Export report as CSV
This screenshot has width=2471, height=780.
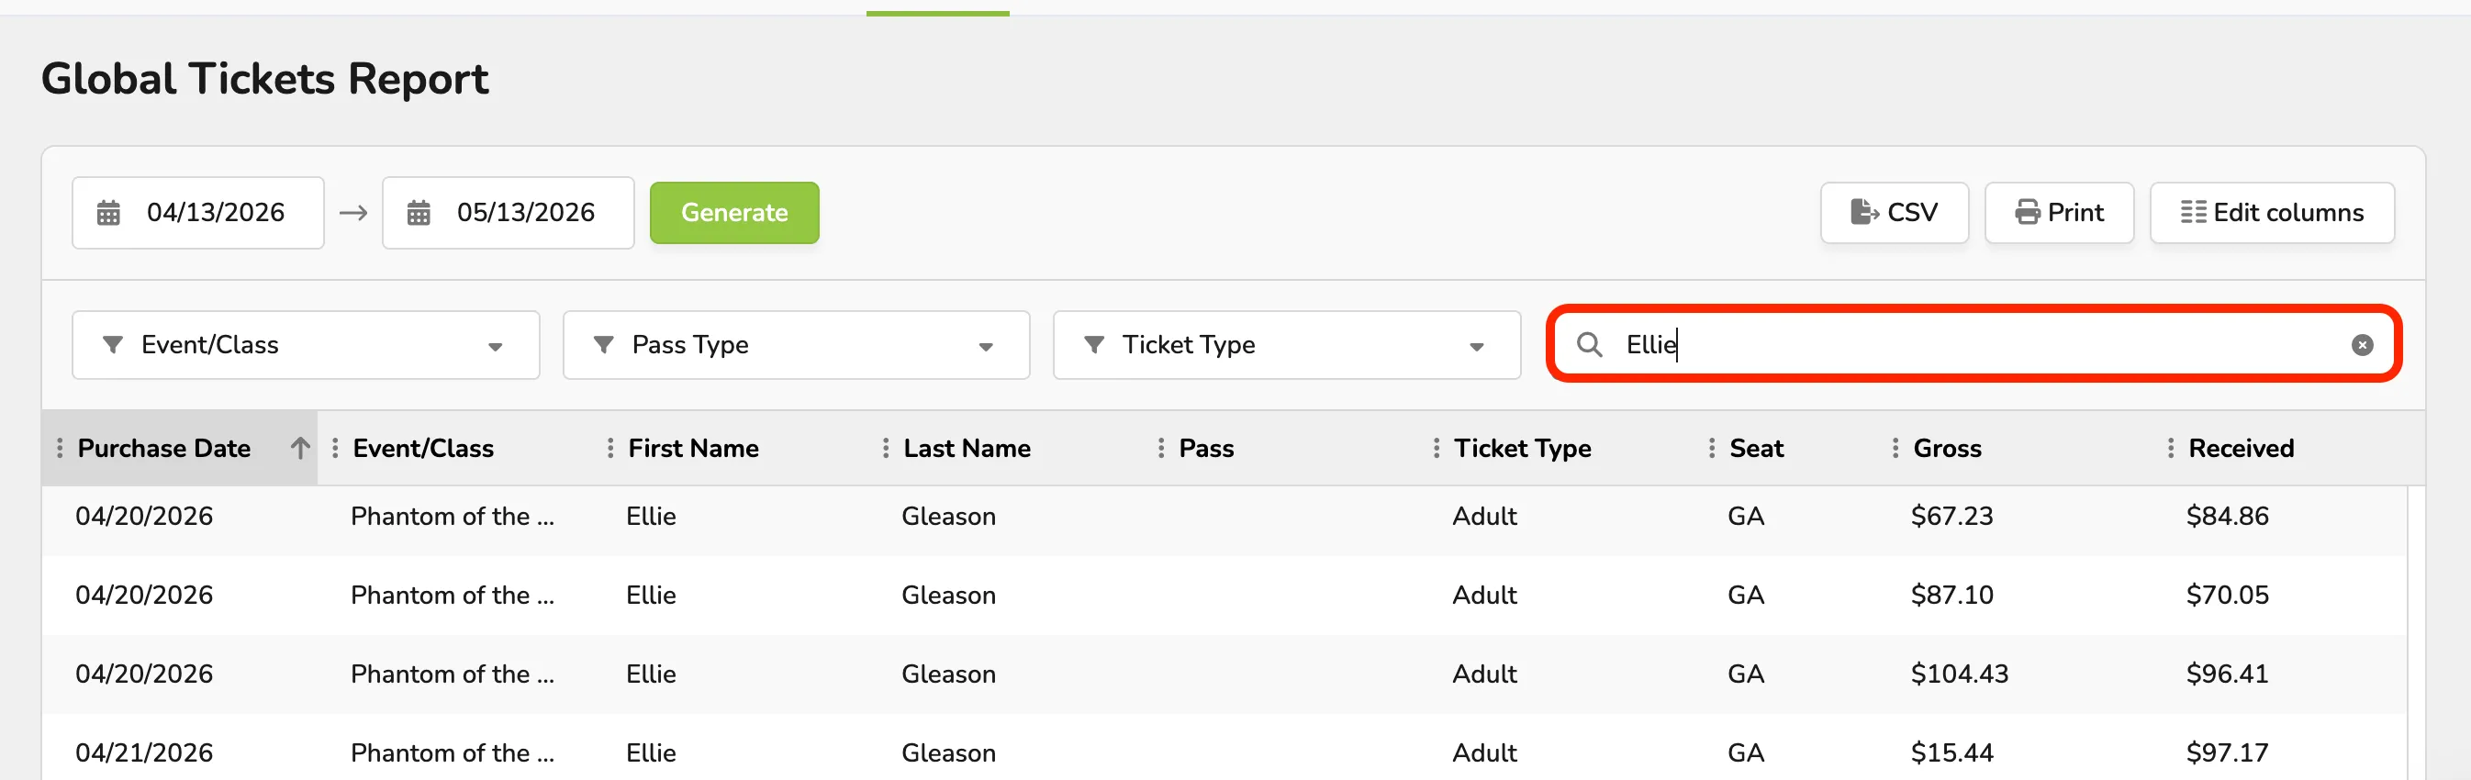click(1894, 213)
